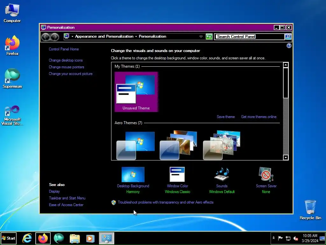
Task: Expand the dropdown arrow before Personalization breadcrumb
Action: [136, 37]
